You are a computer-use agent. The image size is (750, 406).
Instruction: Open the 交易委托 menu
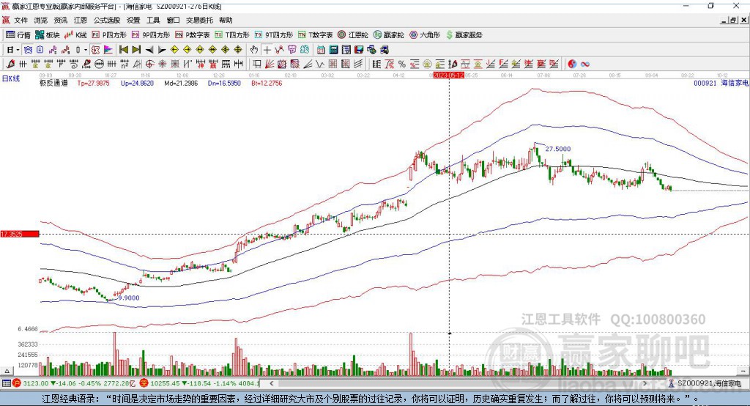[199, 20]
